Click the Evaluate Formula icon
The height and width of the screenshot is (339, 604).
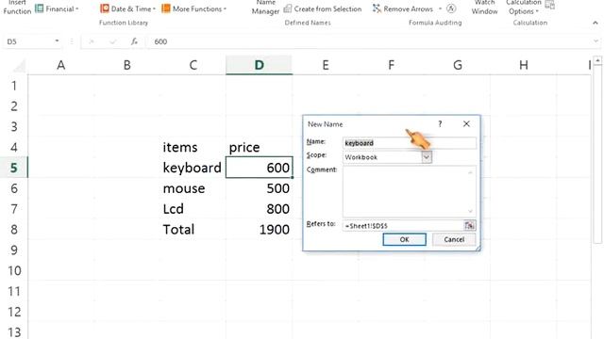(x=451, y=8)
